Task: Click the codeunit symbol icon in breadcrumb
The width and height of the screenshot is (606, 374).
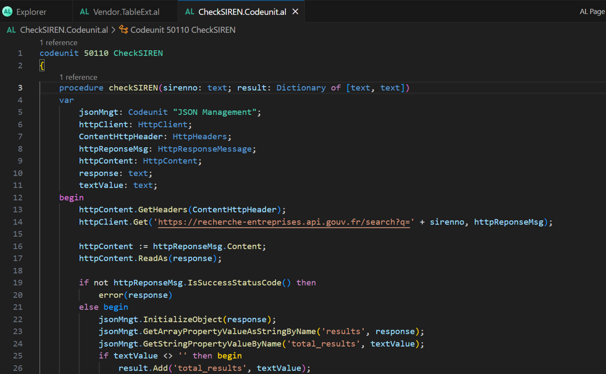Action: click(123, 30)
